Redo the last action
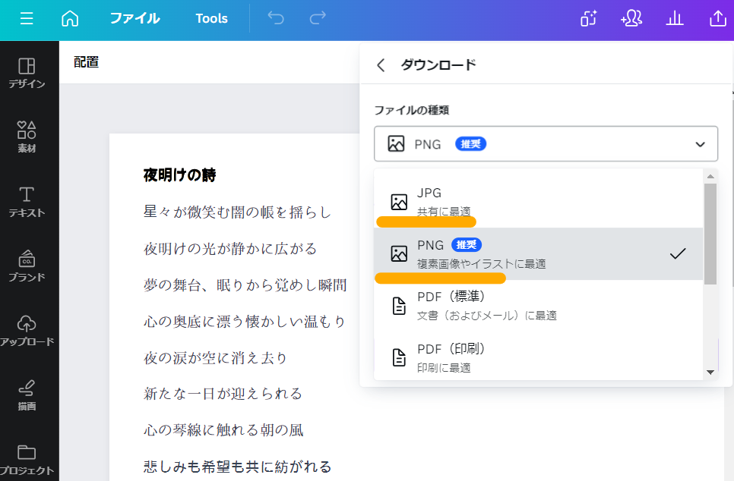 tap(318, 18)
